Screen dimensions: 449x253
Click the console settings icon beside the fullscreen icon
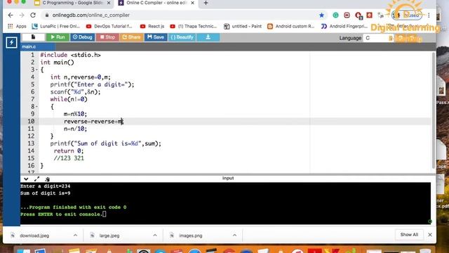point(47,179)
